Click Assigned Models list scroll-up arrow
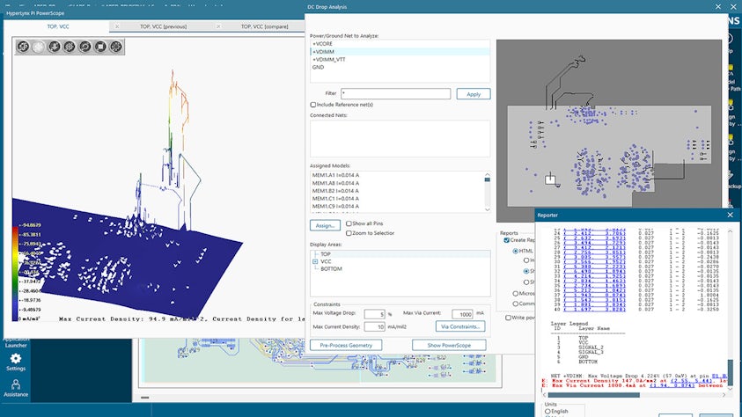This screenshot has width=742, height=417. click(487, 175)
